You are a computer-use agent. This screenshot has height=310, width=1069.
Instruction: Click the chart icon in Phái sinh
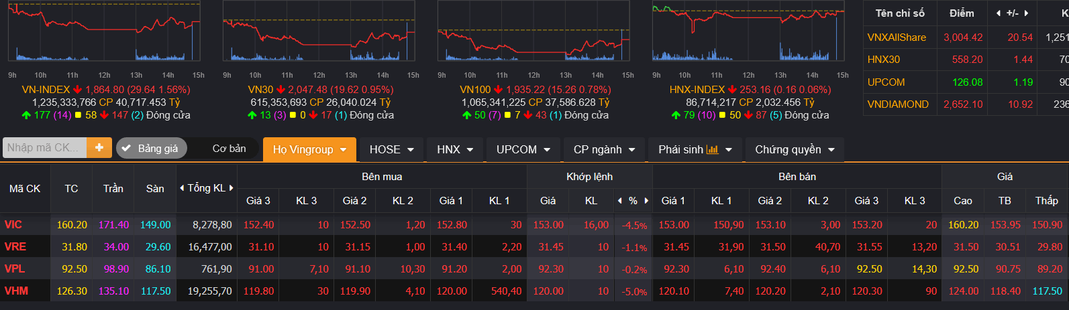pyautogui.click(x=713, y=149)
